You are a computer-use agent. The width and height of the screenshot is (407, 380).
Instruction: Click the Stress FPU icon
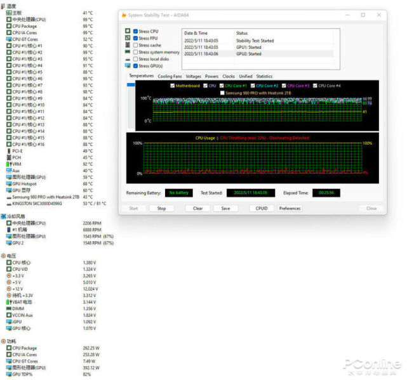pyautogui.click(x=128, y=38)
